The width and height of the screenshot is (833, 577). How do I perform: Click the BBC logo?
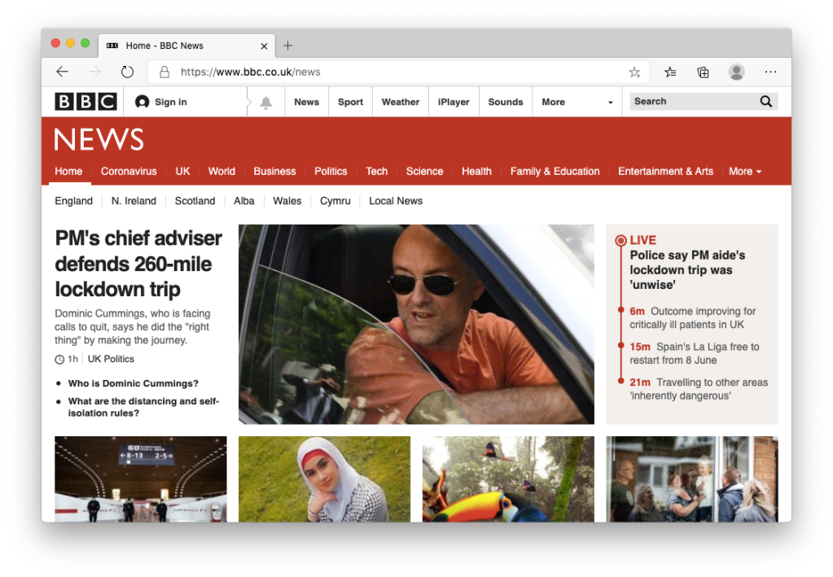[x=85, y=102]
